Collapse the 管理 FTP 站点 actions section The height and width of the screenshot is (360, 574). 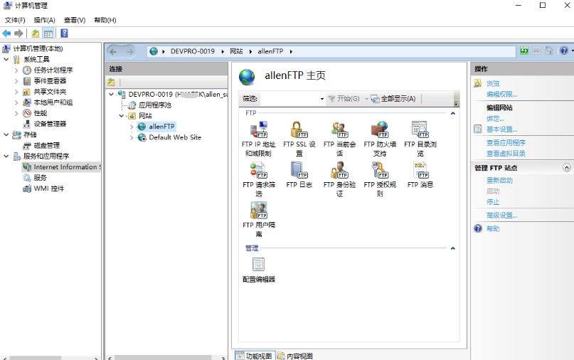(x=566, y=168)
